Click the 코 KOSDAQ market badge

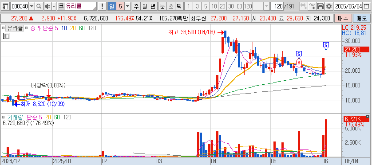tap(61, 6)
